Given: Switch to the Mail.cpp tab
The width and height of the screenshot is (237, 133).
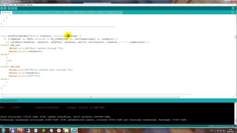Looking at the screenshot, I should pos(71,13).
